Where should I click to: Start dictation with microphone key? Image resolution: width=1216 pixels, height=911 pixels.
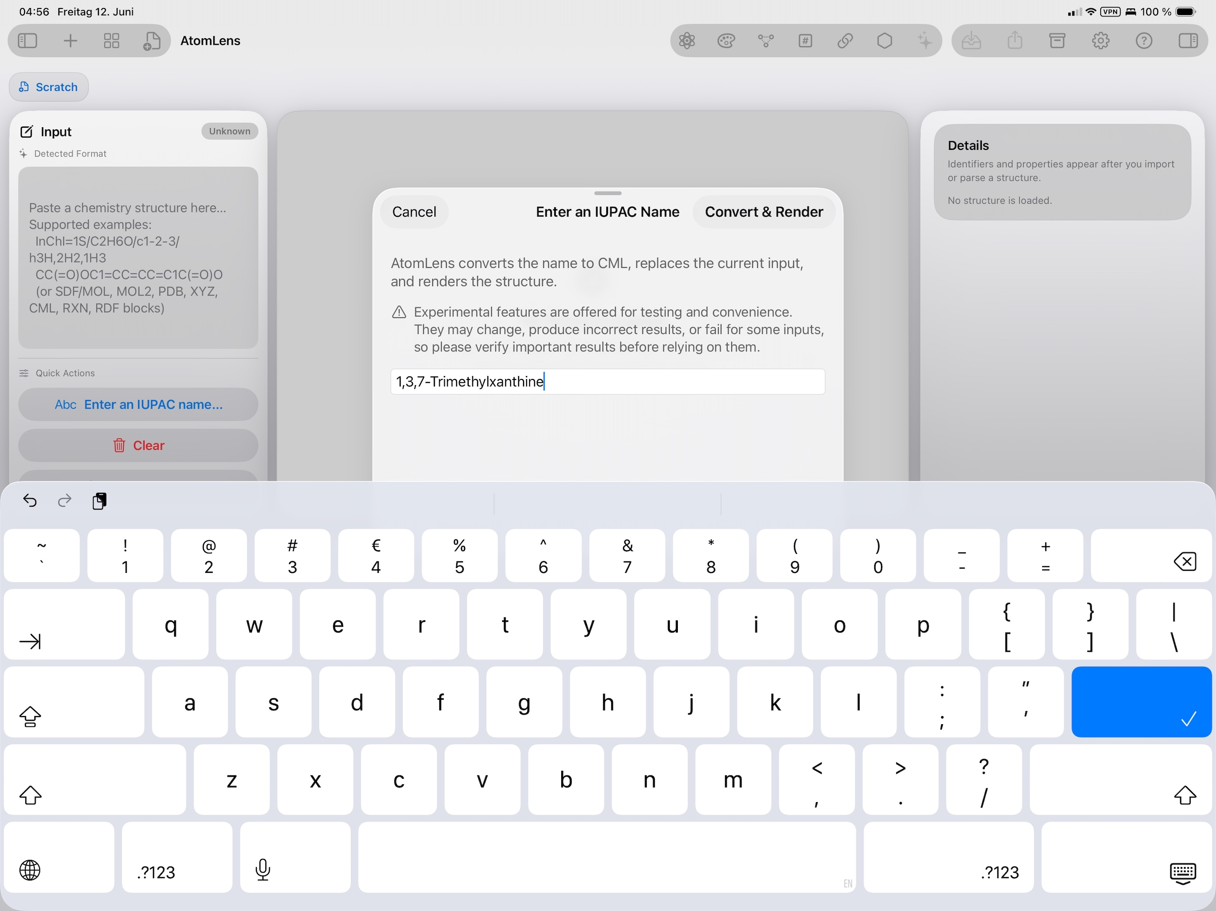coord(295,857)
